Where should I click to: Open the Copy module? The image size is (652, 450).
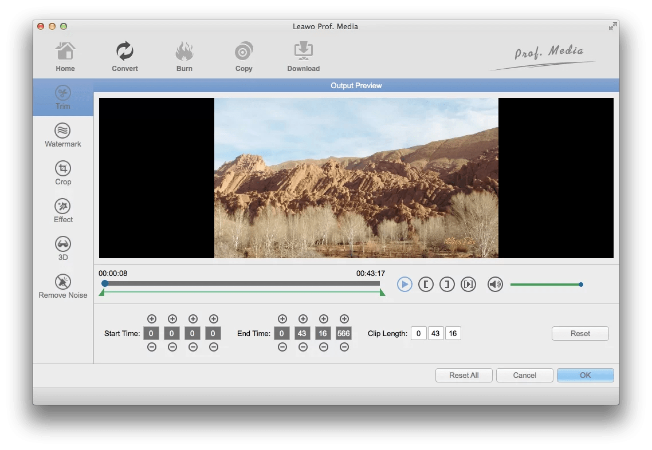[x=243, y=56]
